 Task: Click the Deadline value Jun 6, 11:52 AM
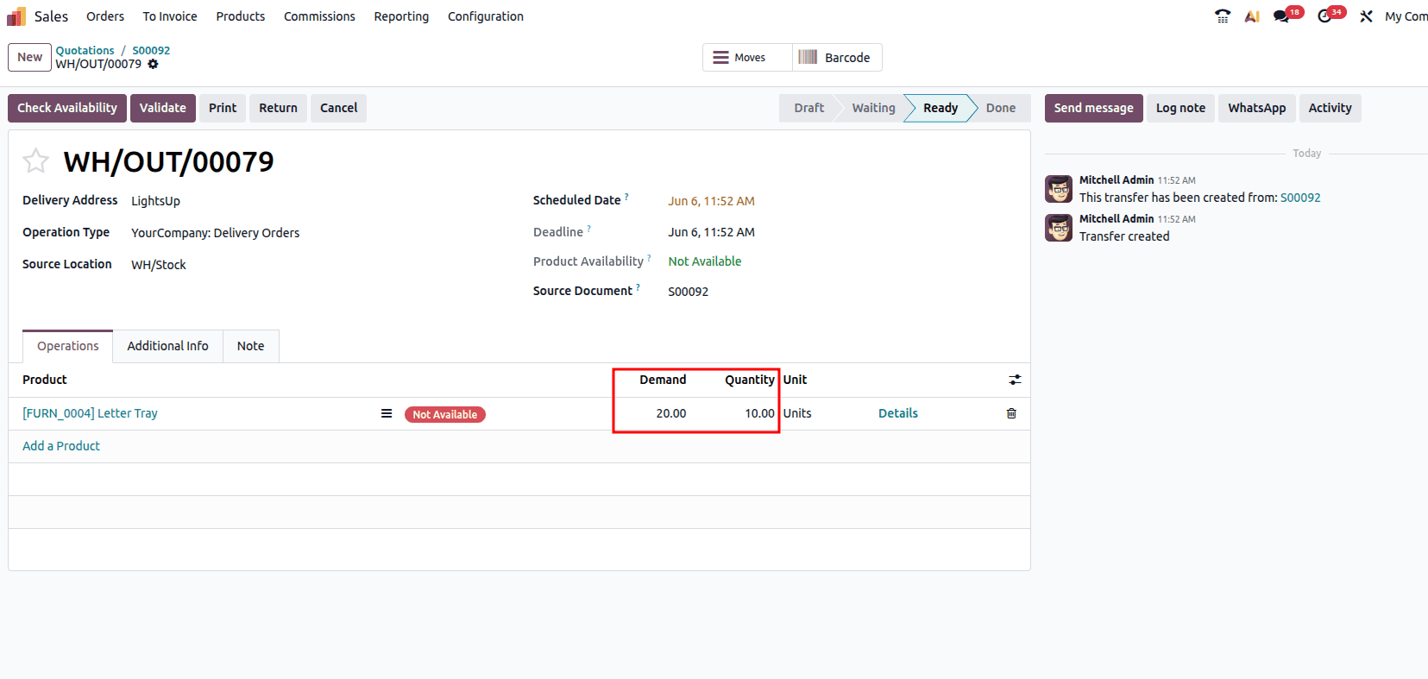tap(711, 232)
